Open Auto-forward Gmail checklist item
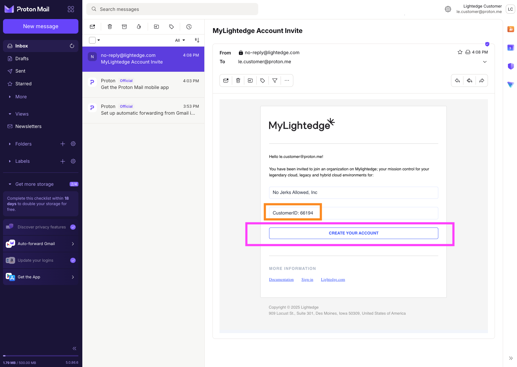Image resolution: width=517 pixels, height=367 pixels. [x=41, y=244]
